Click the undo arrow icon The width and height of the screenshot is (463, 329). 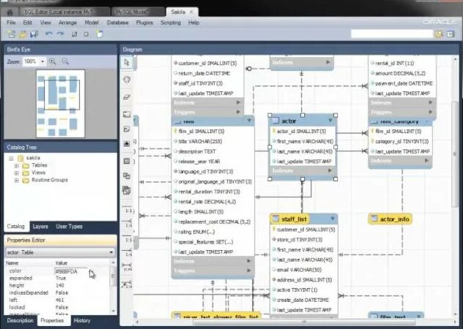coord(49,34)
